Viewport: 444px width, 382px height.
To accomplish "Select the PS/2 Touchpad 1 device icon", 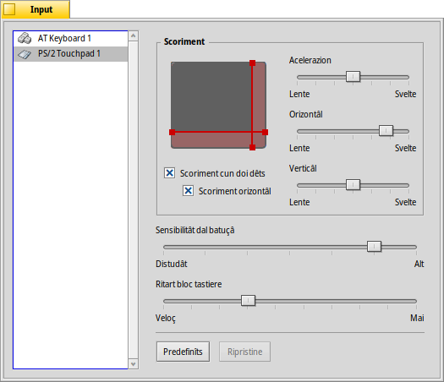I will [25, 54].
